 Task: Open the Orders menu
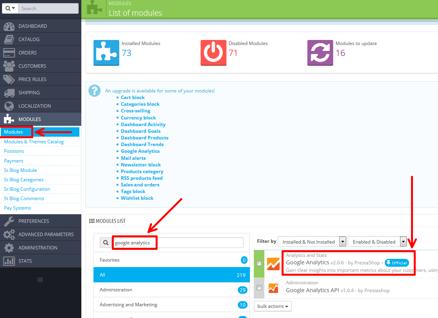click(41, 52)
